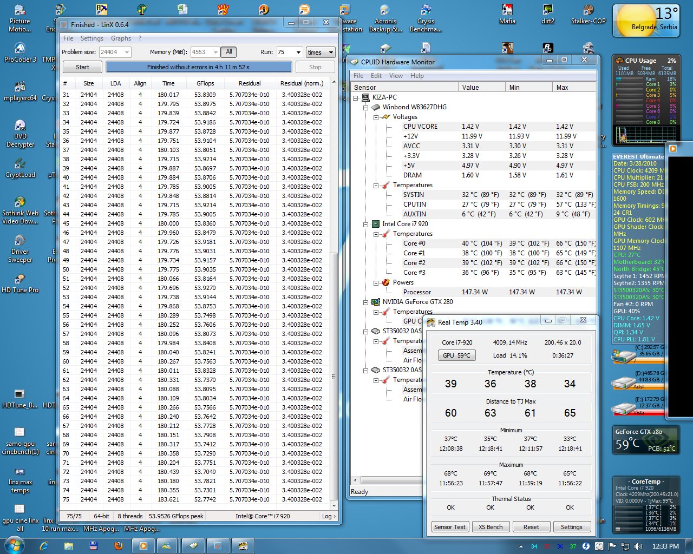Click the GeForce GTX 280 temperature gadget
This screenshot has height=554, width=693.
646,440
